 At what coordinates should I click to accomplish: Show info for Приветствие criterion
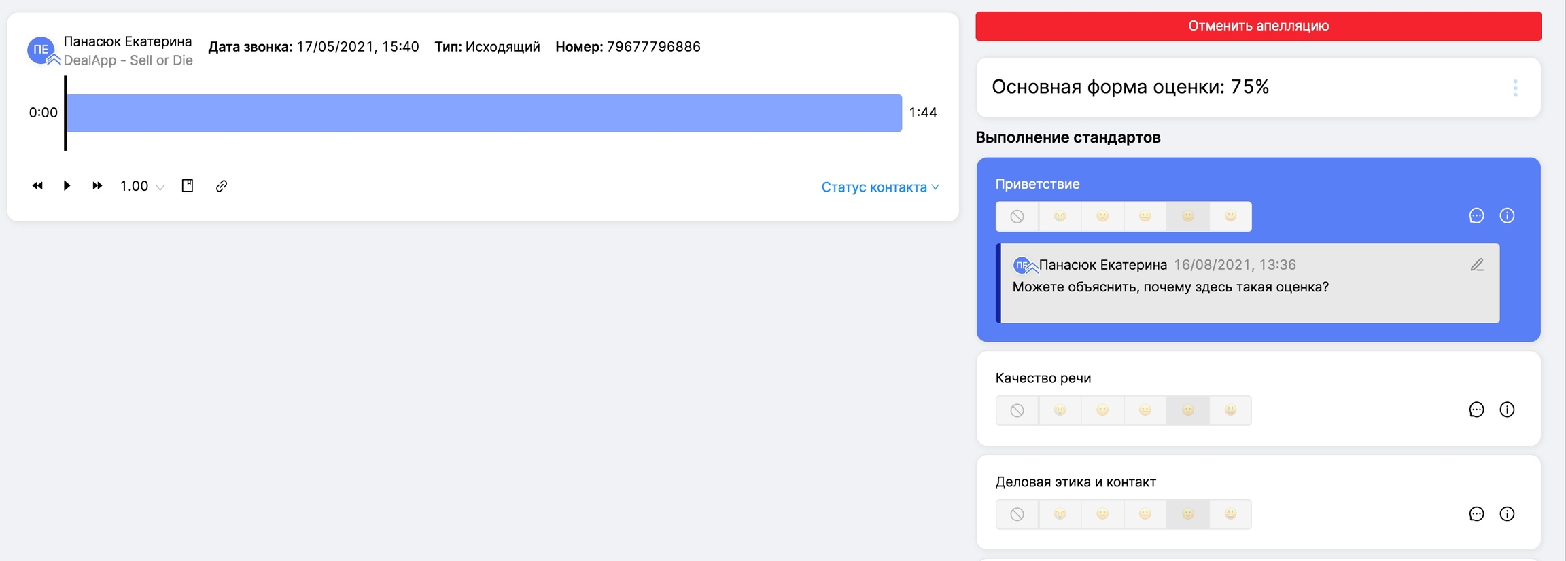(x=1507, y=216)
